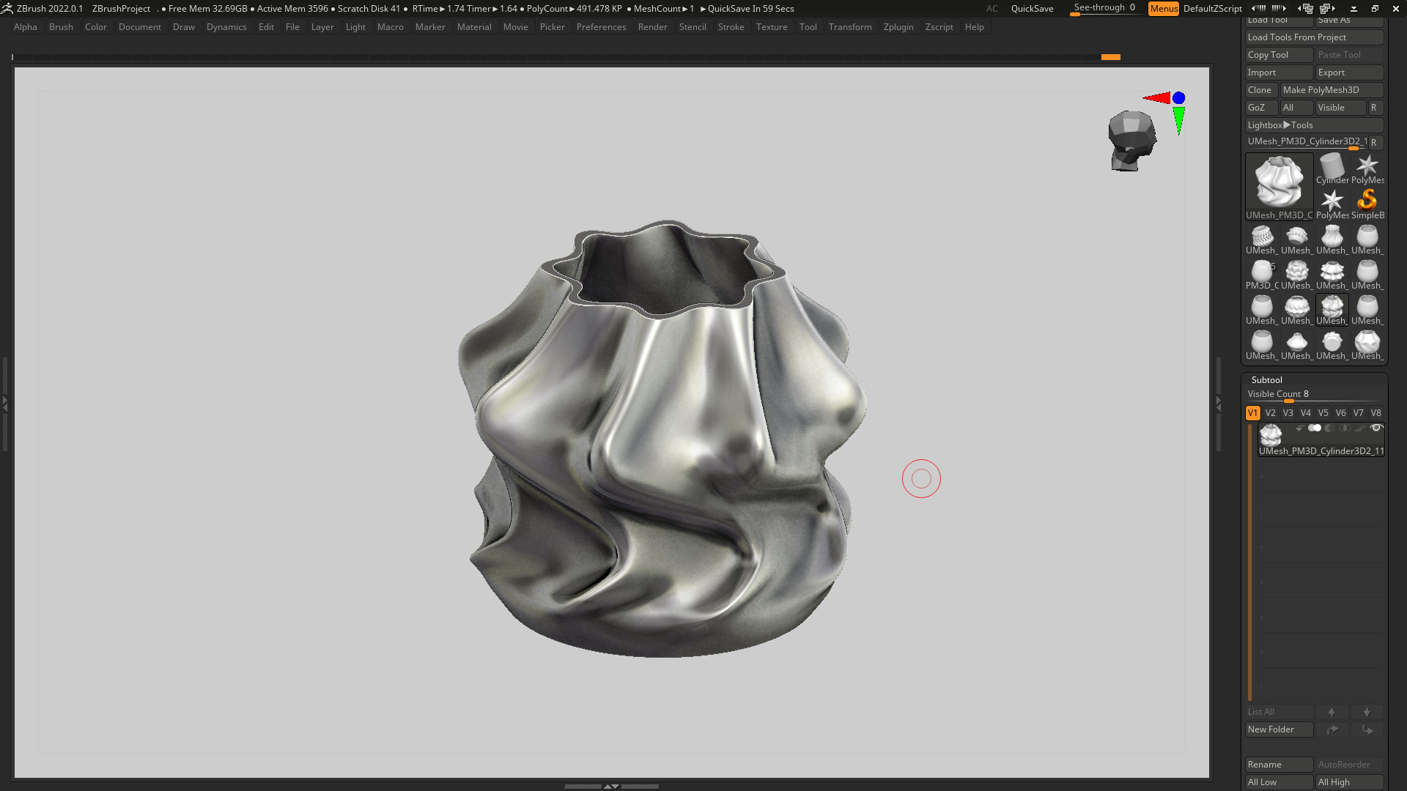Open the Zplugin menu

click(x=898, y=27)
